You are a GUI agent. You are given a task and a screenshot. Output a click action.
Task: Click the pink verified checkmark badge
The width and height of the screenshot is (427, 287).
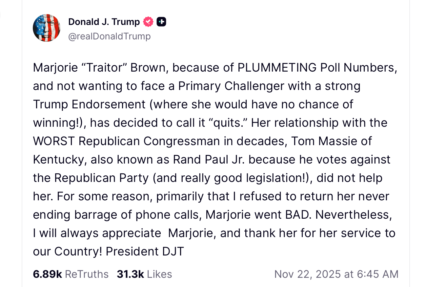coord(148,22)
